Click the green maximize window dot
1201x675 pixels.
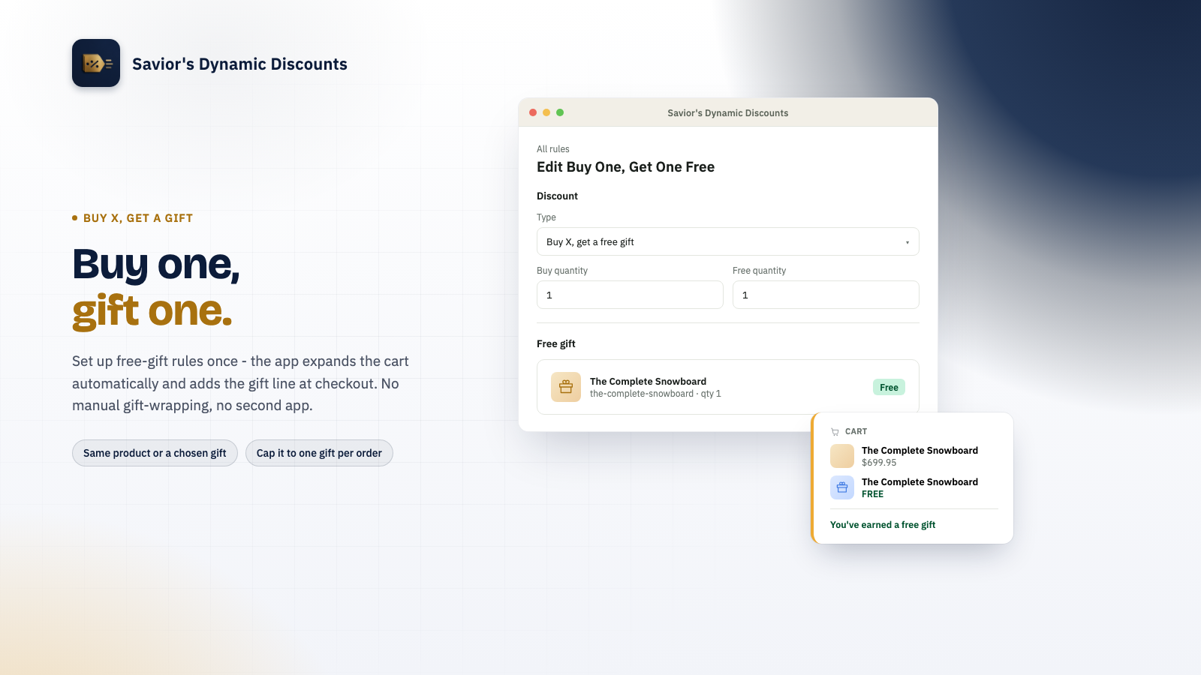point(560,112)
